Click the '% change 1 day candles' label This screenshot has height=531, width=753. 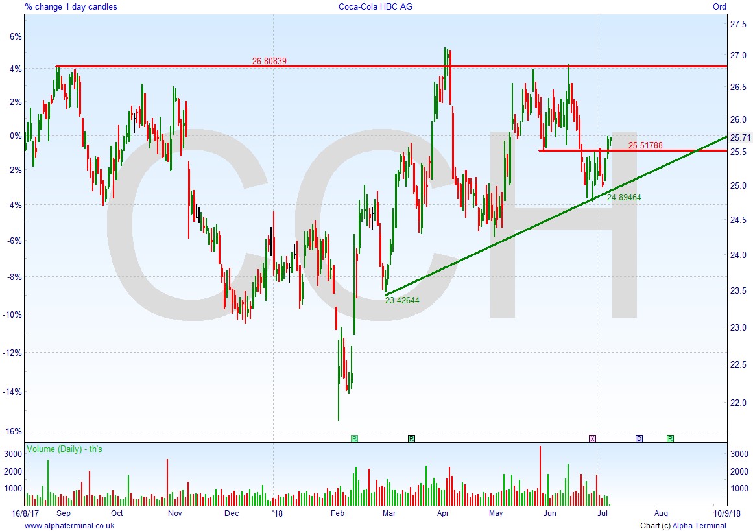(x=71, y=6)
